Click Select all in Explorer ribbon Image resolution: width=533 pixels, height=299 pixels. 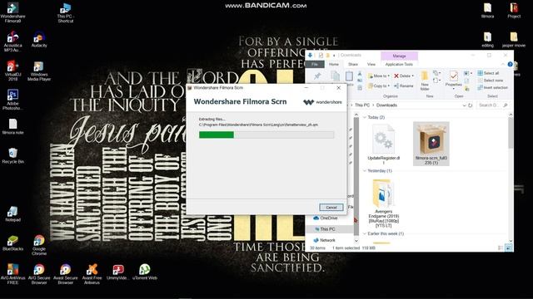[488, 73]
